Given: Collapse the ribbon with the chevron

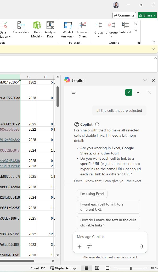Looking at the screenshot, I should [154, 42].
